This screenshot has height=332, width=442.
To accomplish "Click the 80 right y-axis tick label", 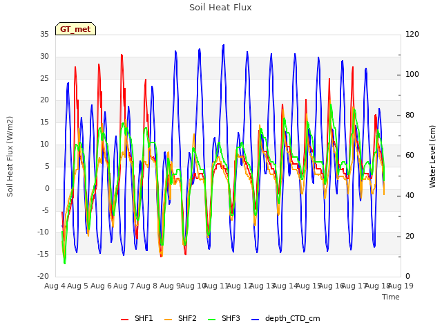I will pos(410,116).
